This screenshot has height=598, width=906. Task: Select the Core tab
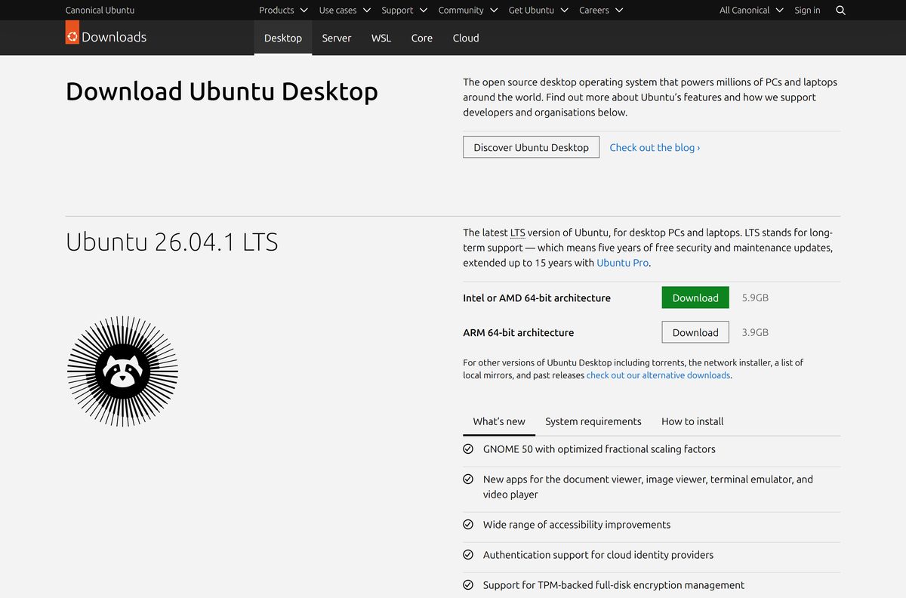tap(422, 38)
